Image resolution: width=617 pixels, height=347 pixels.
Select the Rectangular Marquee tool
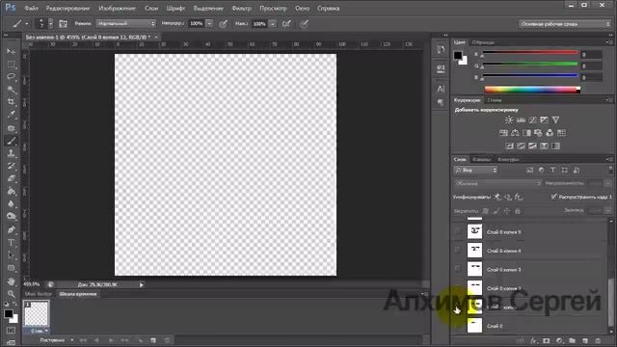tap(11, 65)
